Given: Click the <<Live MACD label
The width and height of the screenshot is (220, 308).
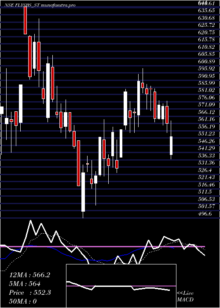Looking at the screenshot, I should pyautogui.click(x=185, y=297).
